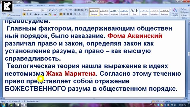
Task: Click the Numbering list icon
Action: 66,10
